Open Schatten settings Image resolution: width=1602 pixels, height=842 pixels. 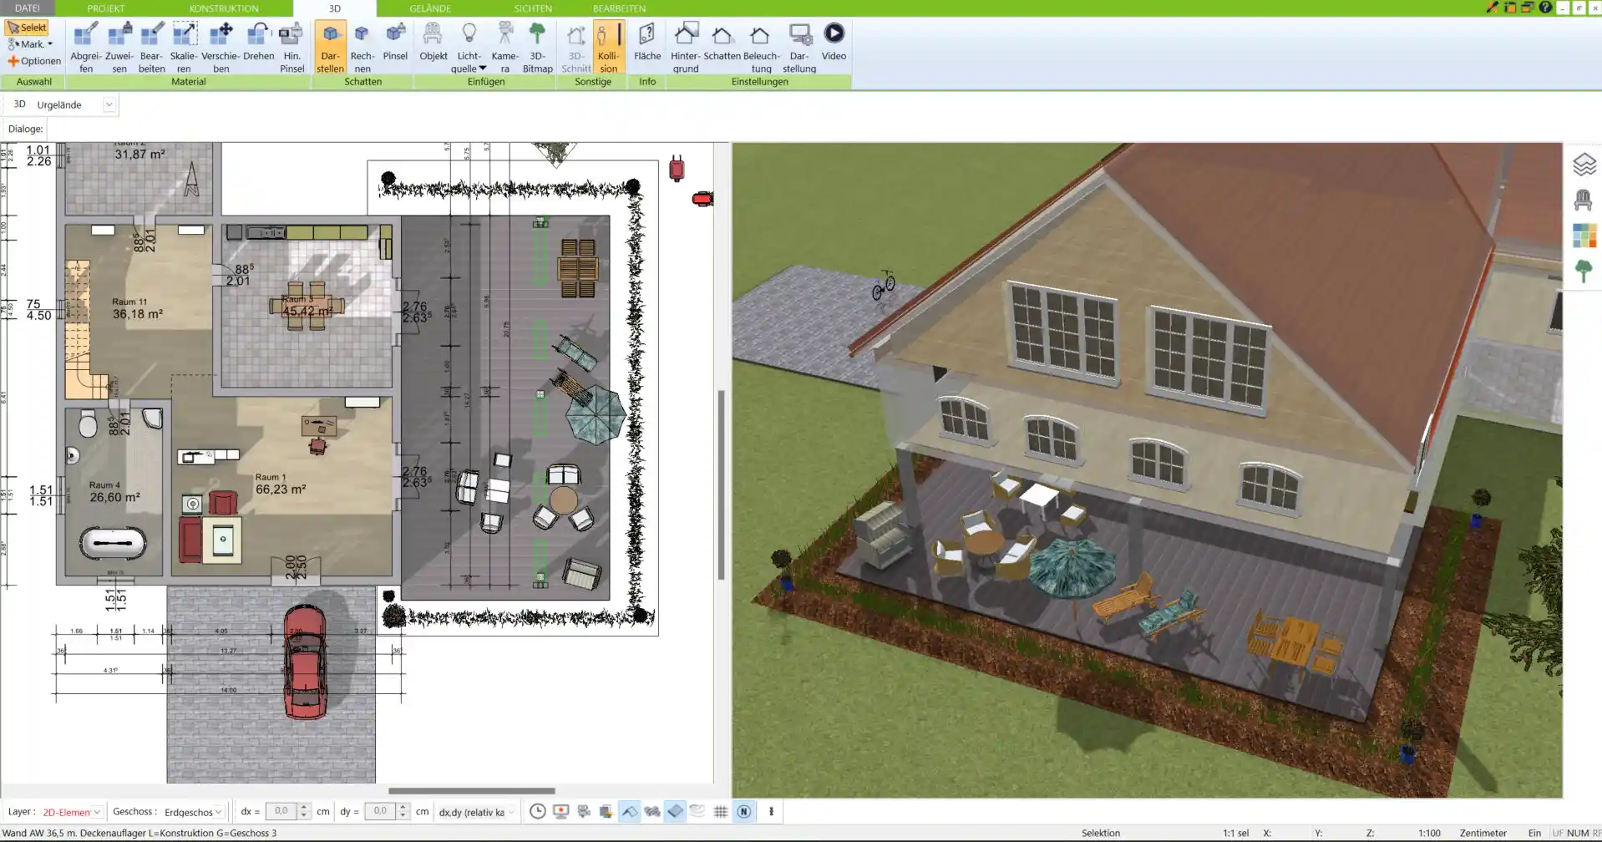pos(722,42)
